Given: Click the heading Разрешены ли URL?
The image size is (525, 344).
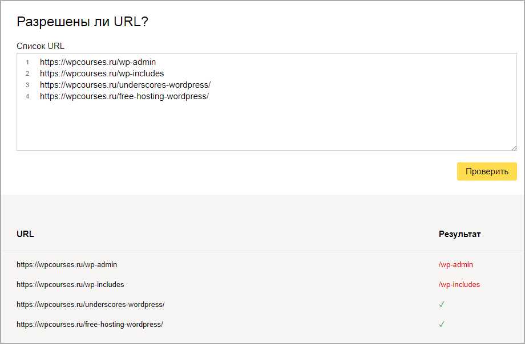Looking at the screenshot, I should coord(82,22).
